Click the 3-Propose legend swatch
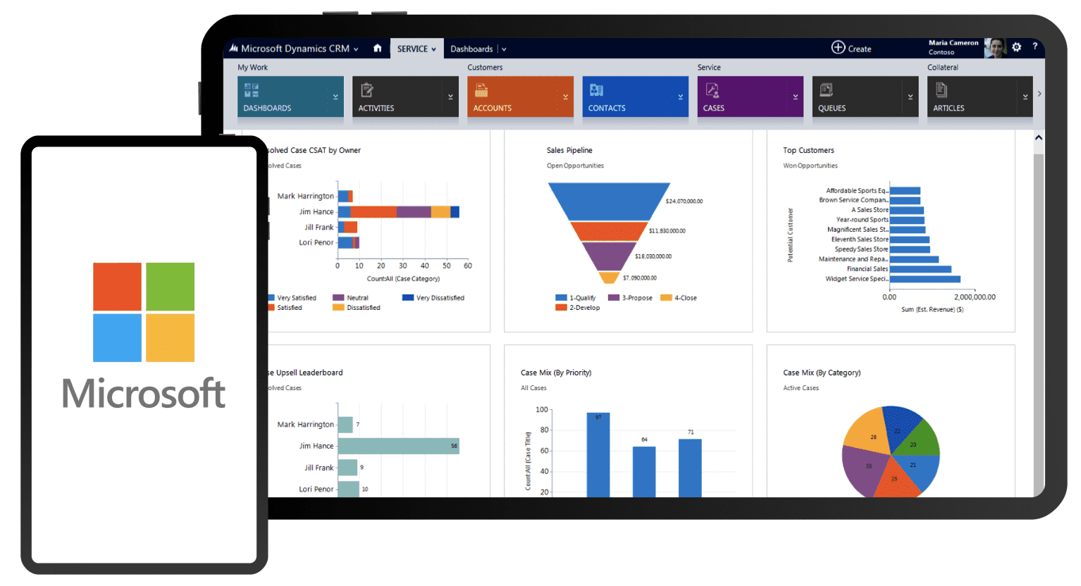Image resolution: width=1081 pixels, height=586 pixels. pos(614,298)
